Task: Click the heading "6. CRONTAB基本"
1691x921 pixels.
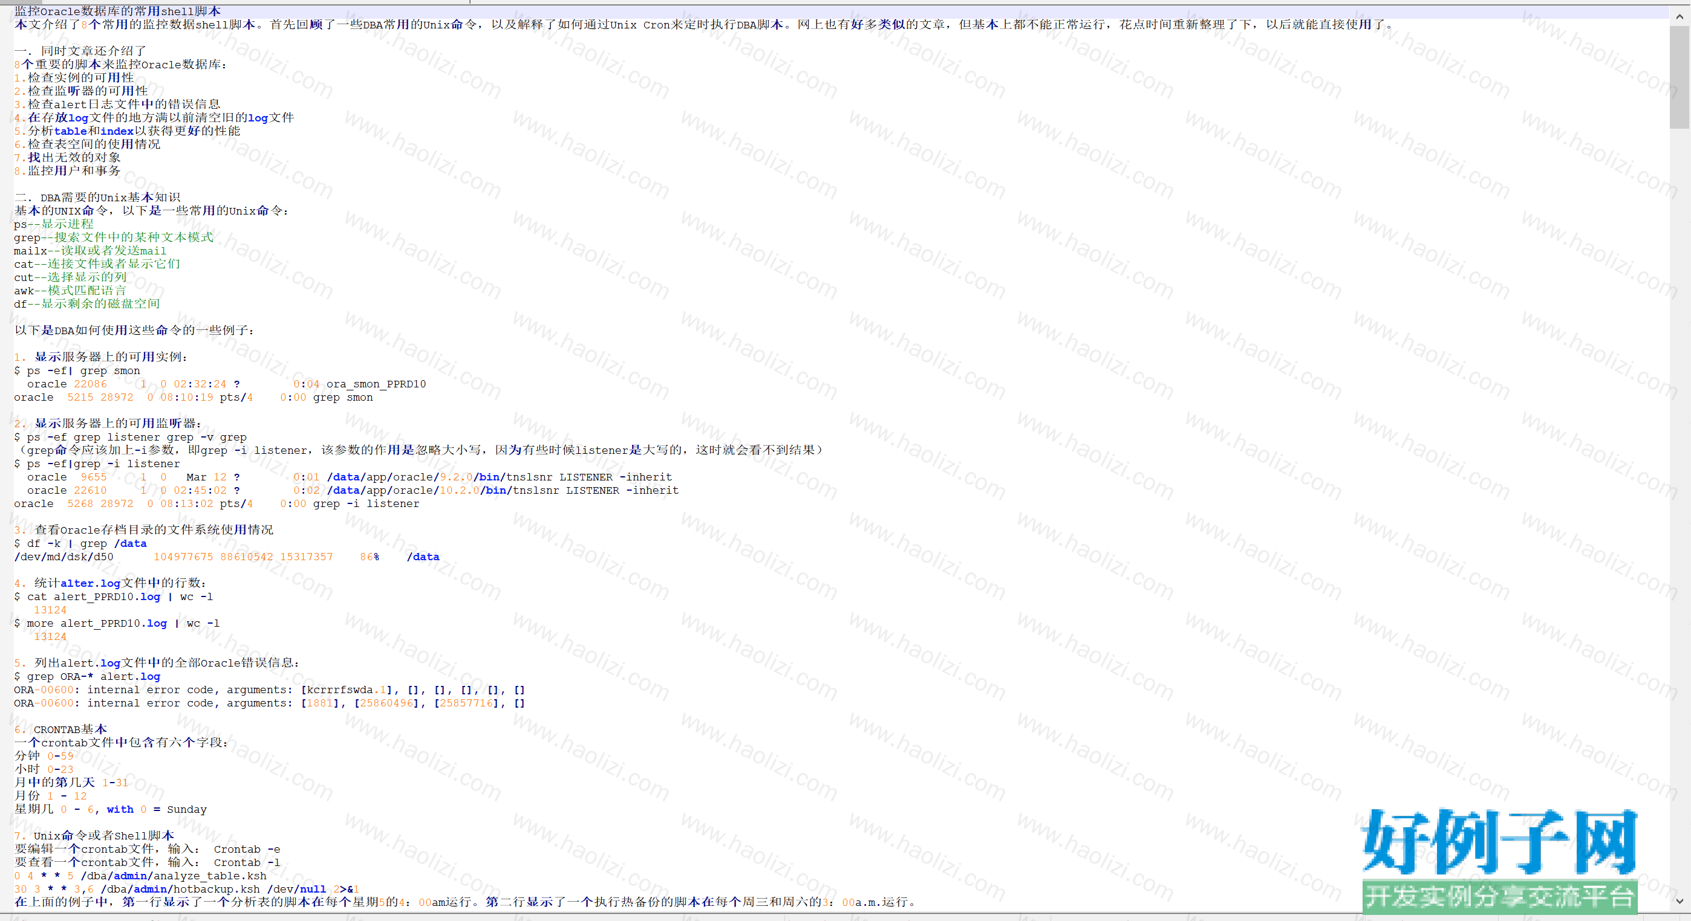Action: tap(60, 729)
